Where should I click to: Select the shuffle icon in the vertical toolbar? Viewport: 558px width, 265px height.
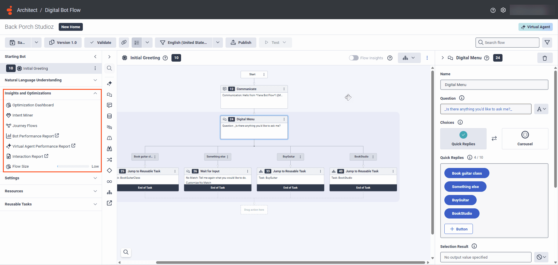point(109,160)
